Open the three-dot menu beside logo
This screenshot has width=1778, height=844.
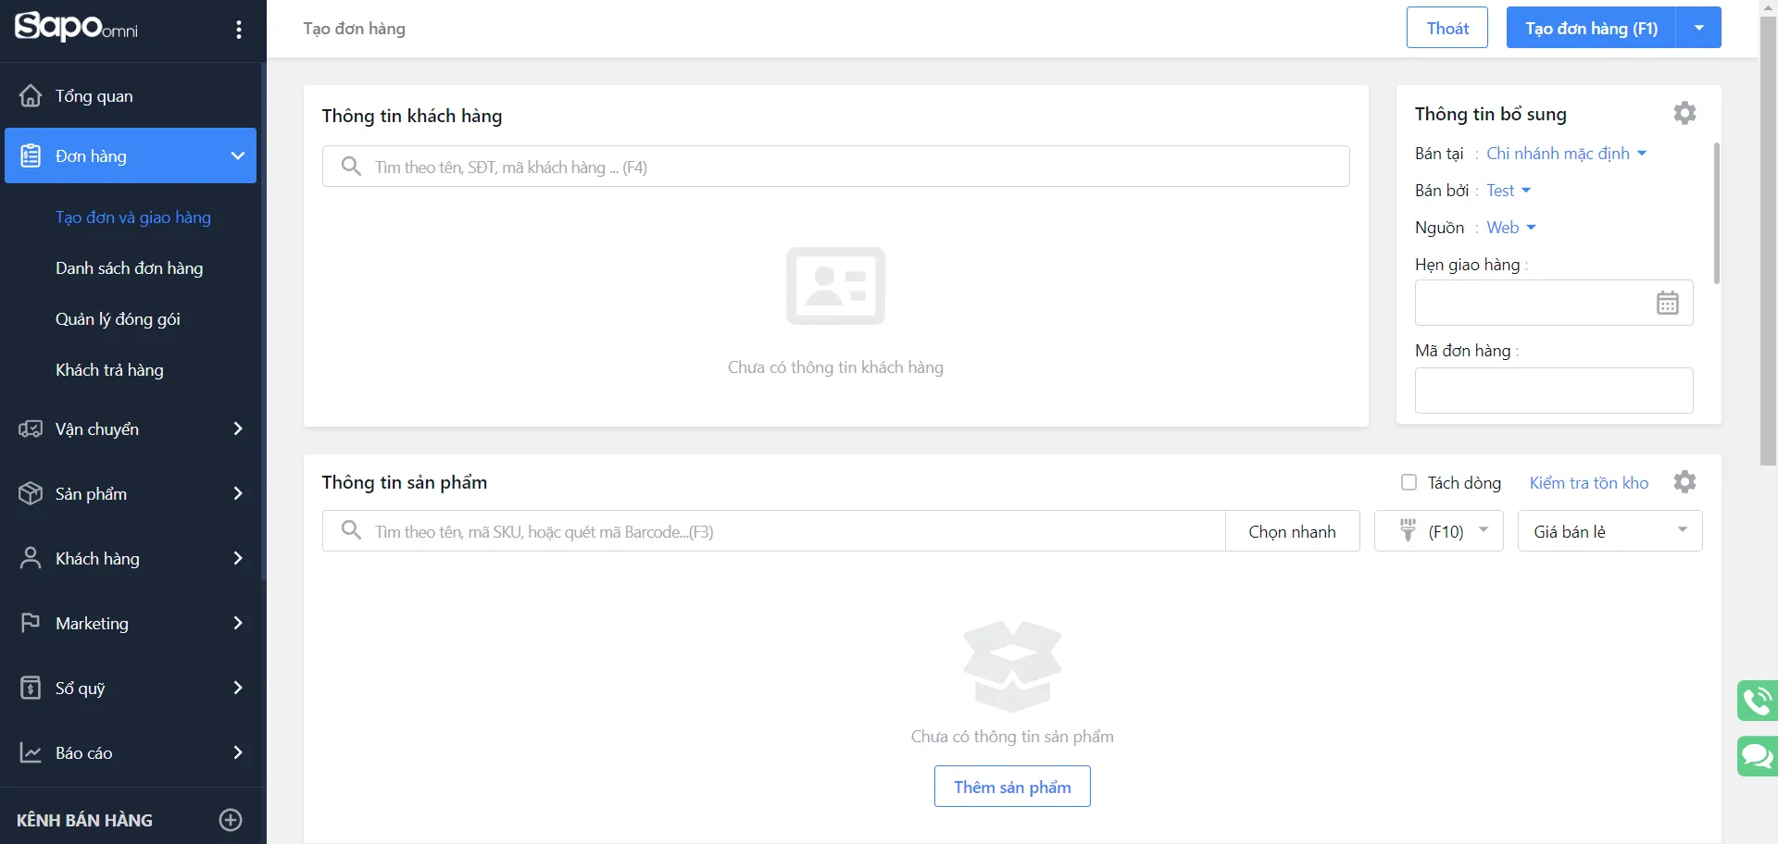coord(239,30)
